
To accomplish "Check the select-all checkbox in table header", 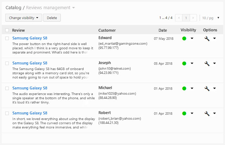I will [7, 30].
